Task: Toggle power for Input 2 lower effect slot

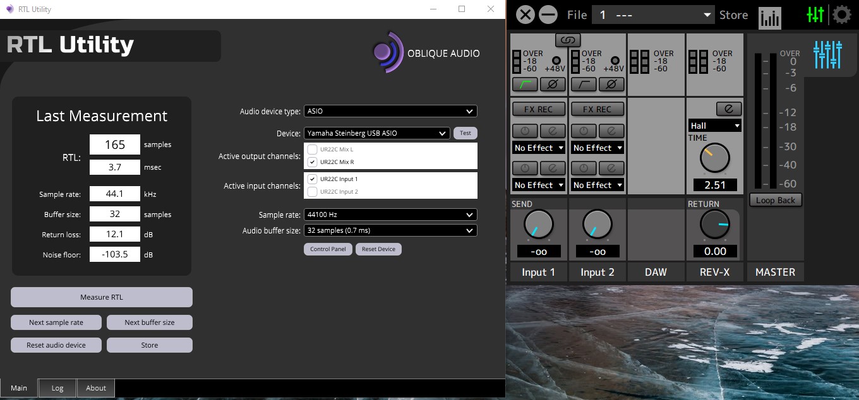Action: pyautogui.click(x=584, y=168)
